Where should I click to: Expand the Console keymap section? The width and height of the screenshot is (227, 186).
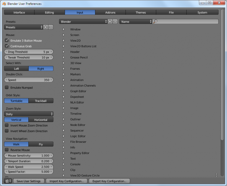[64, 164]
